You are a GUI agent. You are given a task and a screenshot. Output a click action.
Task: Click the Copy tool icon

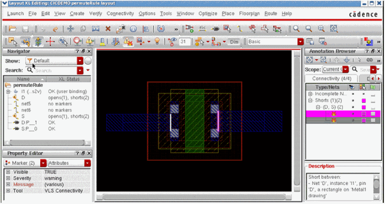[x=83, y=29]
